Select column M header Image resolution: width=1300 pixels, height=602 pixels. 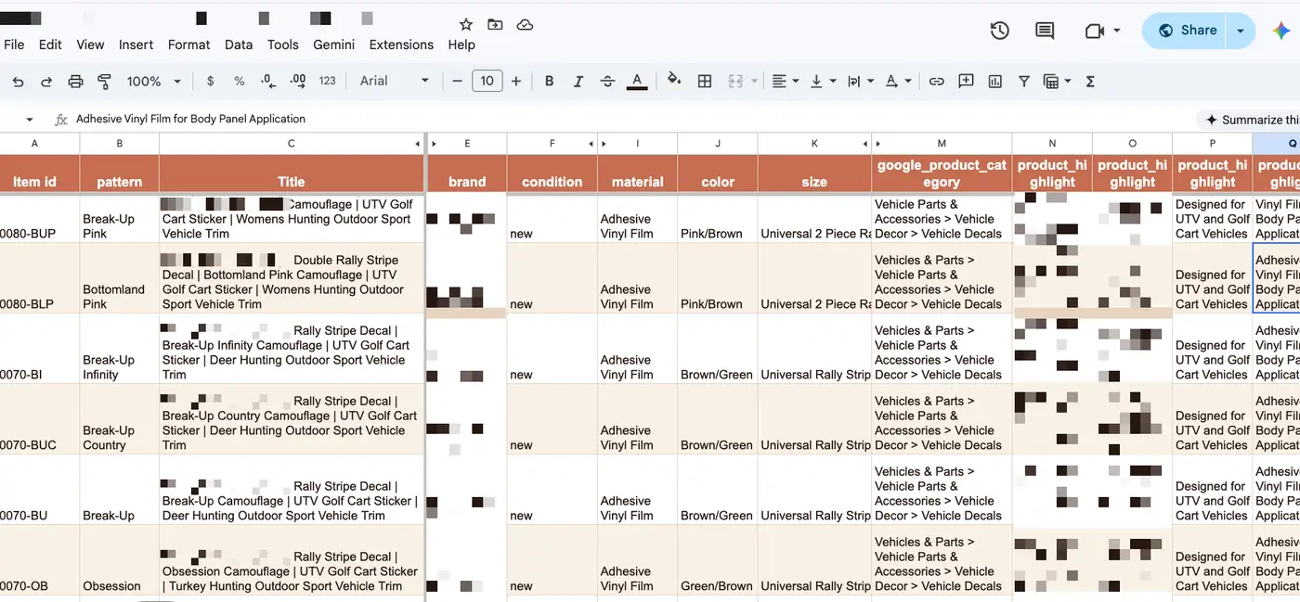click(x=942, y=144)
